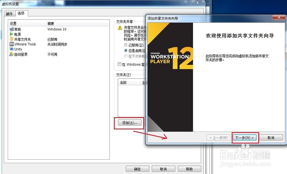Switch to the 硬件 hardware tab
287x174 pixels.
point(9,14)
